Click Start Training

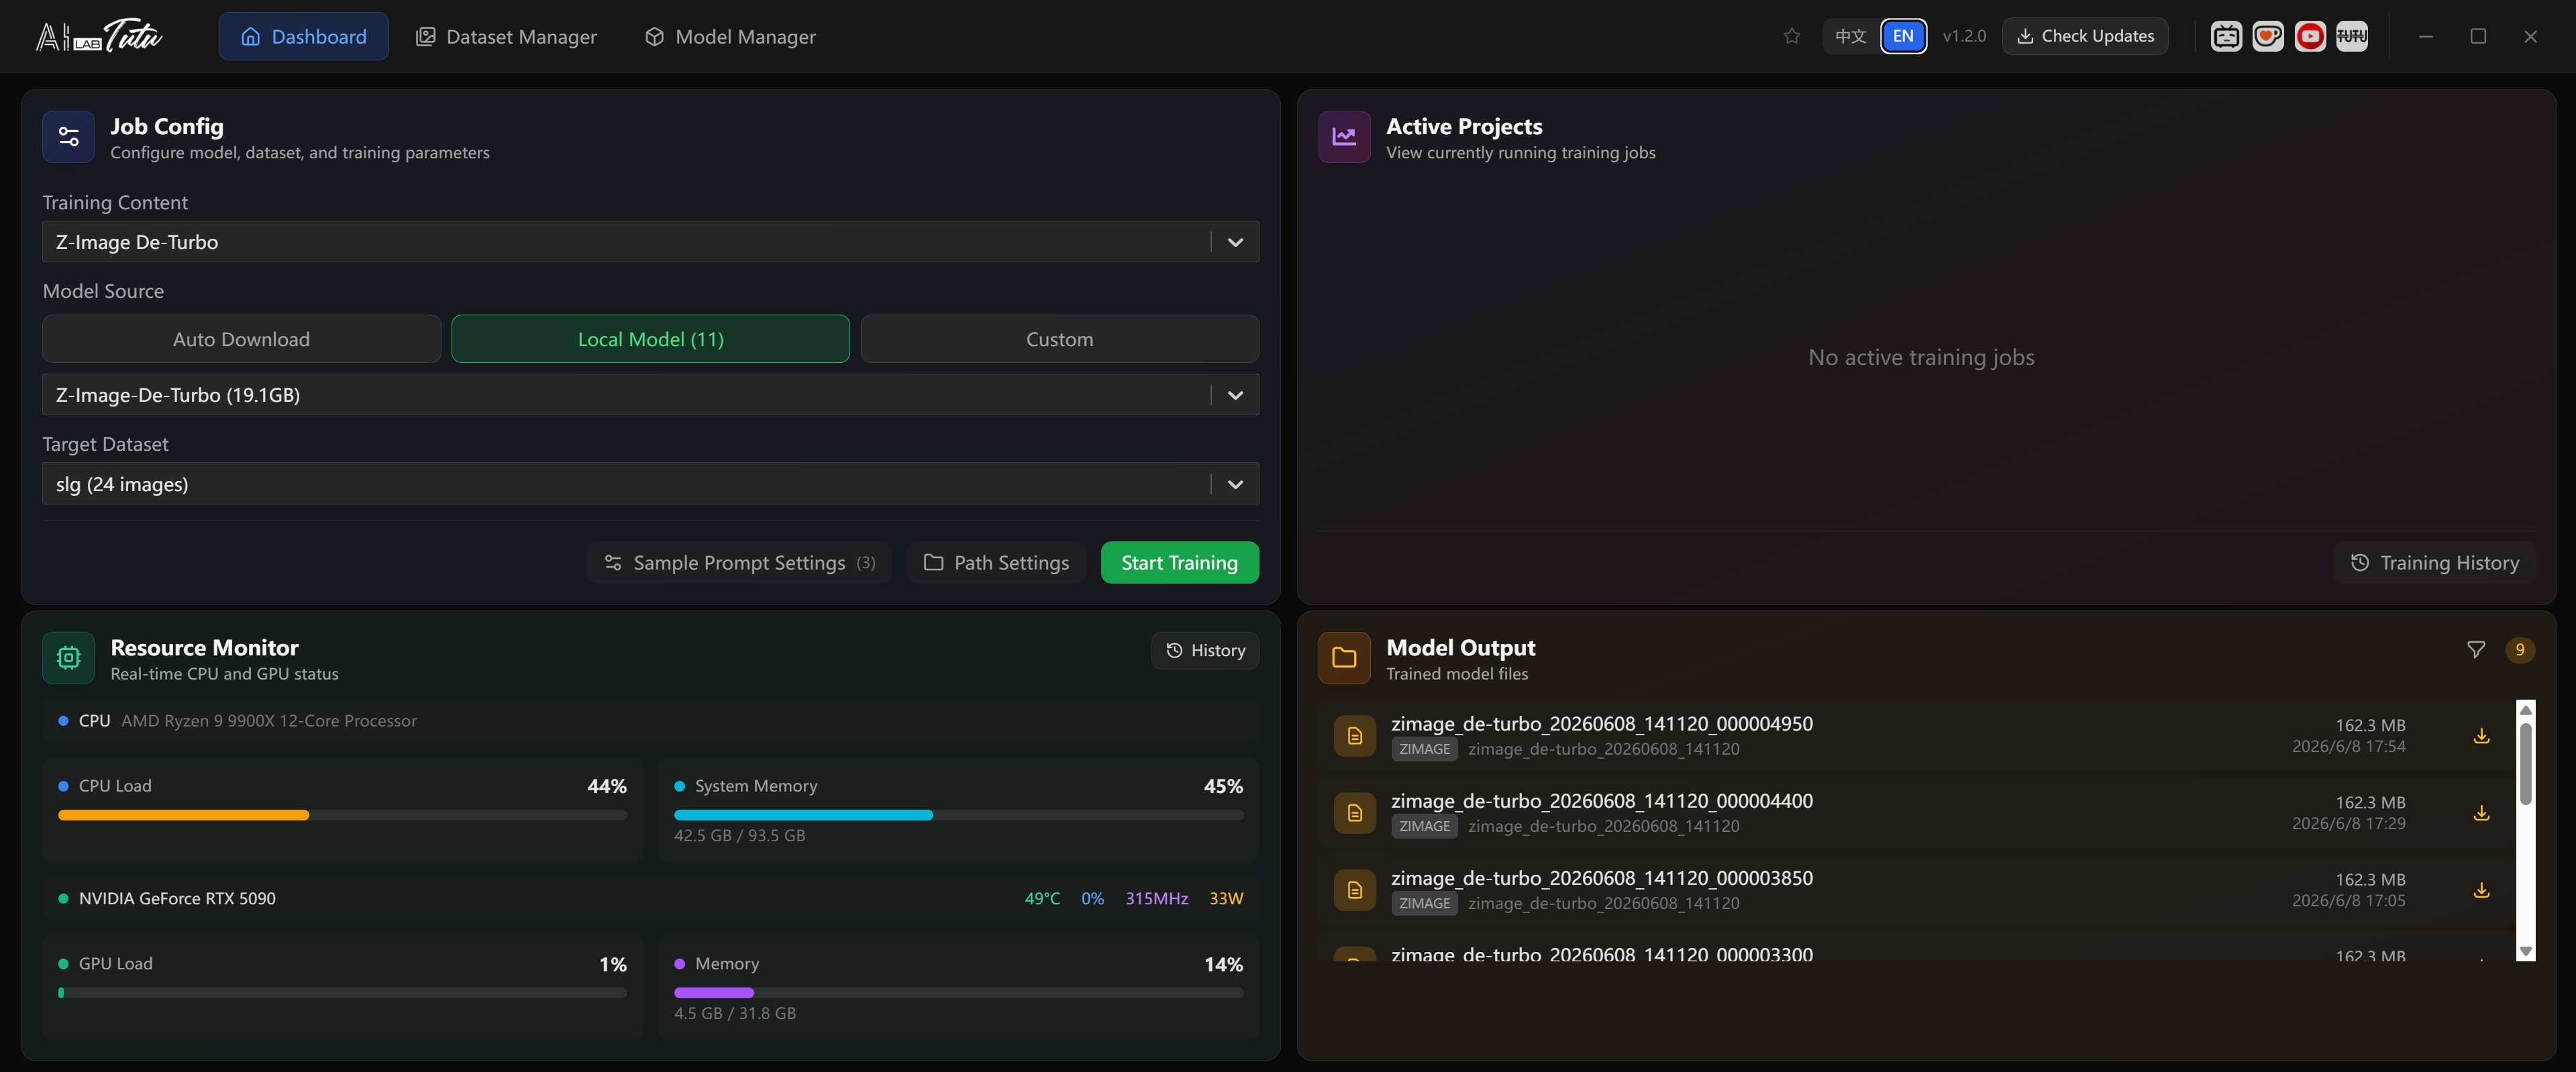(x=1179, y=562)
